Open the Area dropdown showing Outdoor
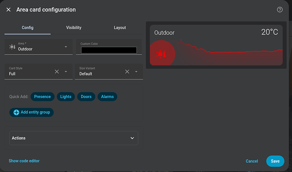The width and height of the screenshot is (292, 172). point(39,47)
